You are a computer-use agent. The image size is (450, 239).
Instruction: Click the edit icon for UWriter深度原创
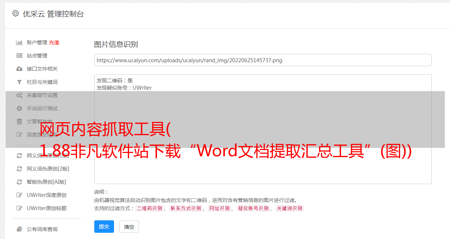point(19,195)
